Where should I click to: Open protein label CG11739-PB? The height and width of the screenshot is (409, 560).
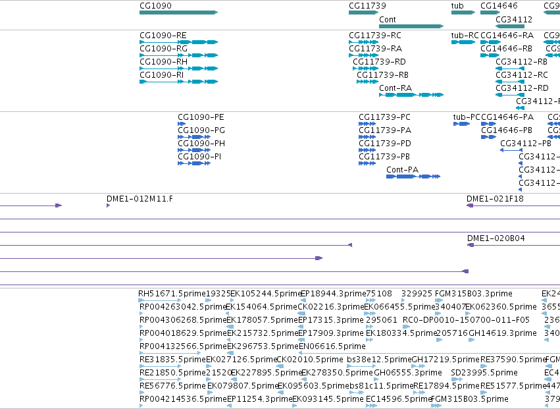(x=384, y=157)
